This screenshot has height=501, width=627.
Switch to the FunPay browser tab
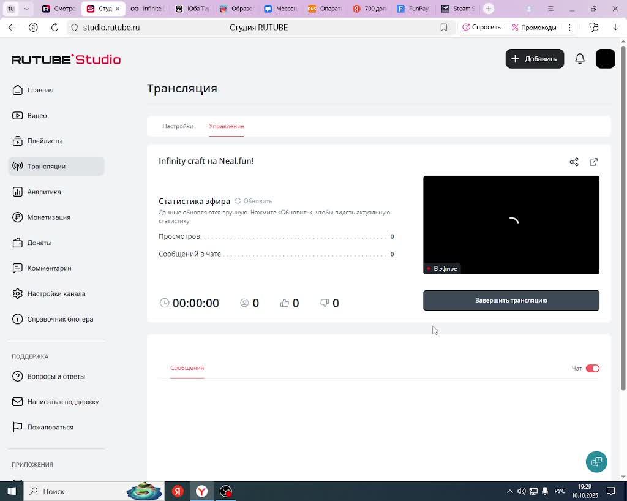[412, 9]
